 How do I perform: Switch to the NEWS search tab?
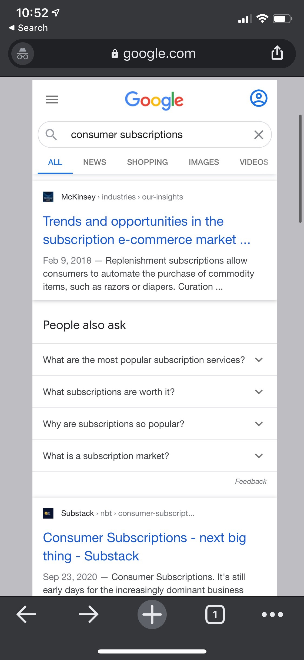click(94, 162)
